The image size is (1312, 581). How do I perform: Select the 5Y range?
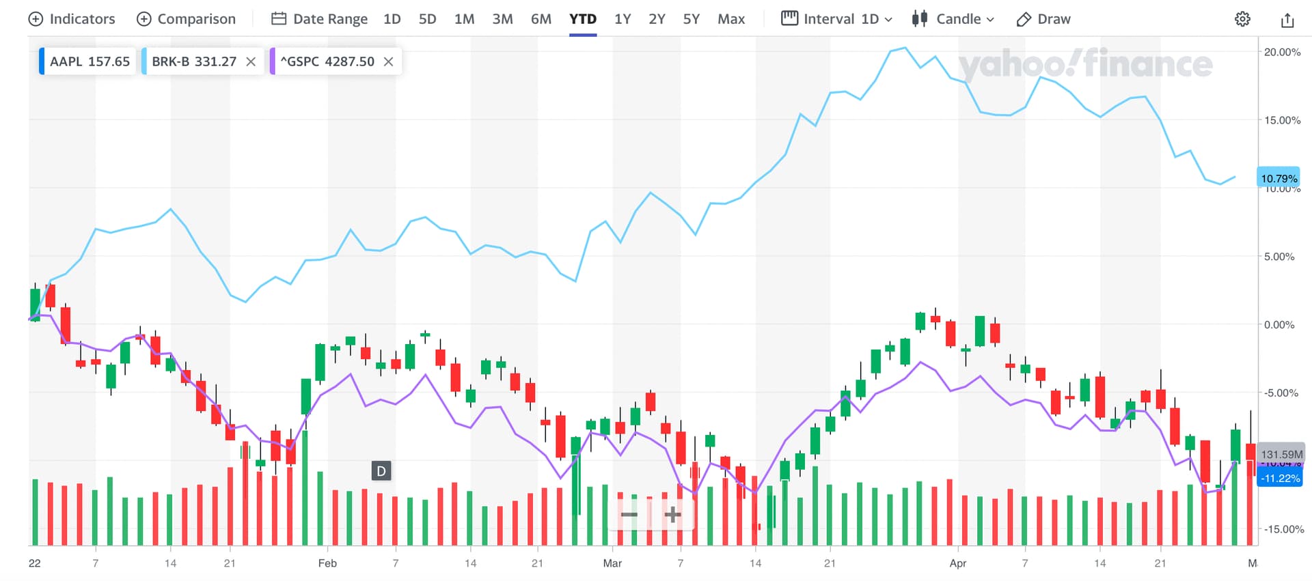coord(692,19)
